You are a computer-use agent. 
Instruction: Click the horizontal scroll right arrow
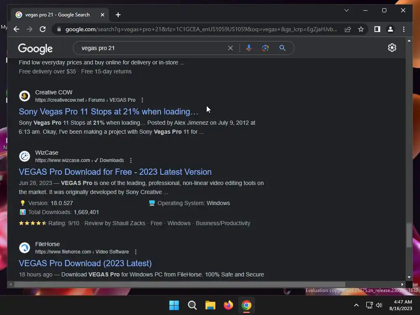402,285
